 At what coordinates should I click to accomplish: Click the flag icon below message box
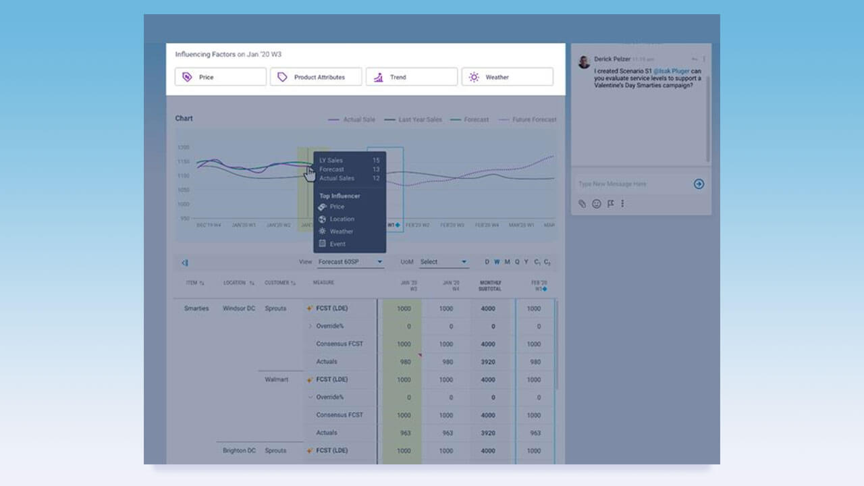pos(610,203)
